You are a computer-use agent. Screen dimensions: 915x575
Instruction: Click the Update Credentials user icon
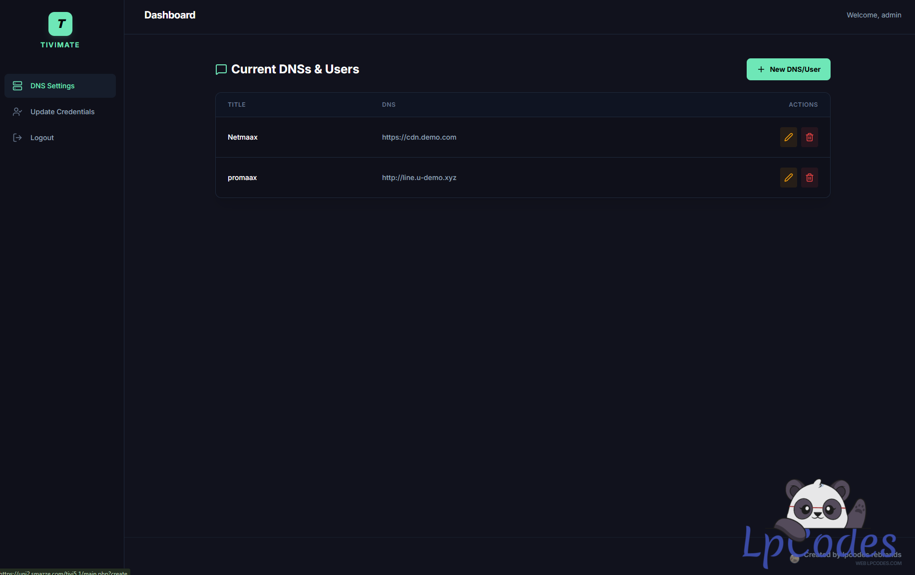[x=17, y=112]
